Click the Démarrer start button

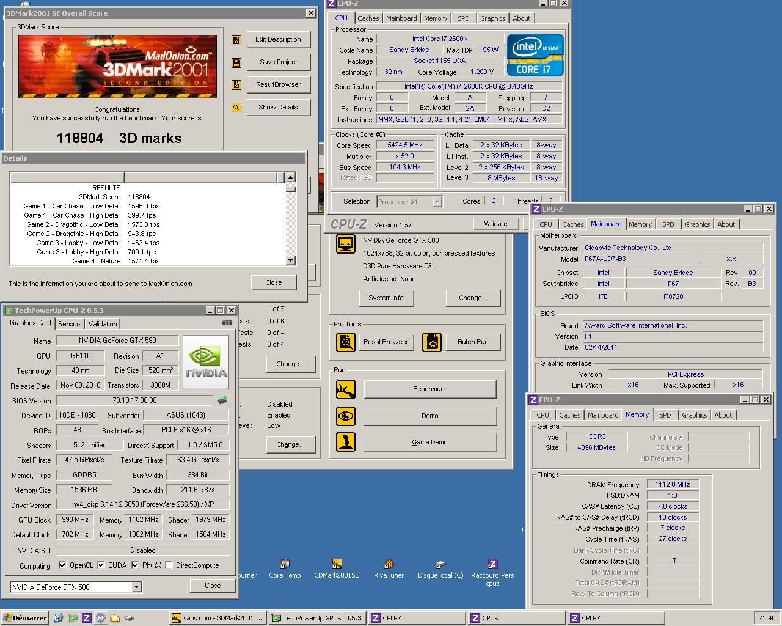24,618
